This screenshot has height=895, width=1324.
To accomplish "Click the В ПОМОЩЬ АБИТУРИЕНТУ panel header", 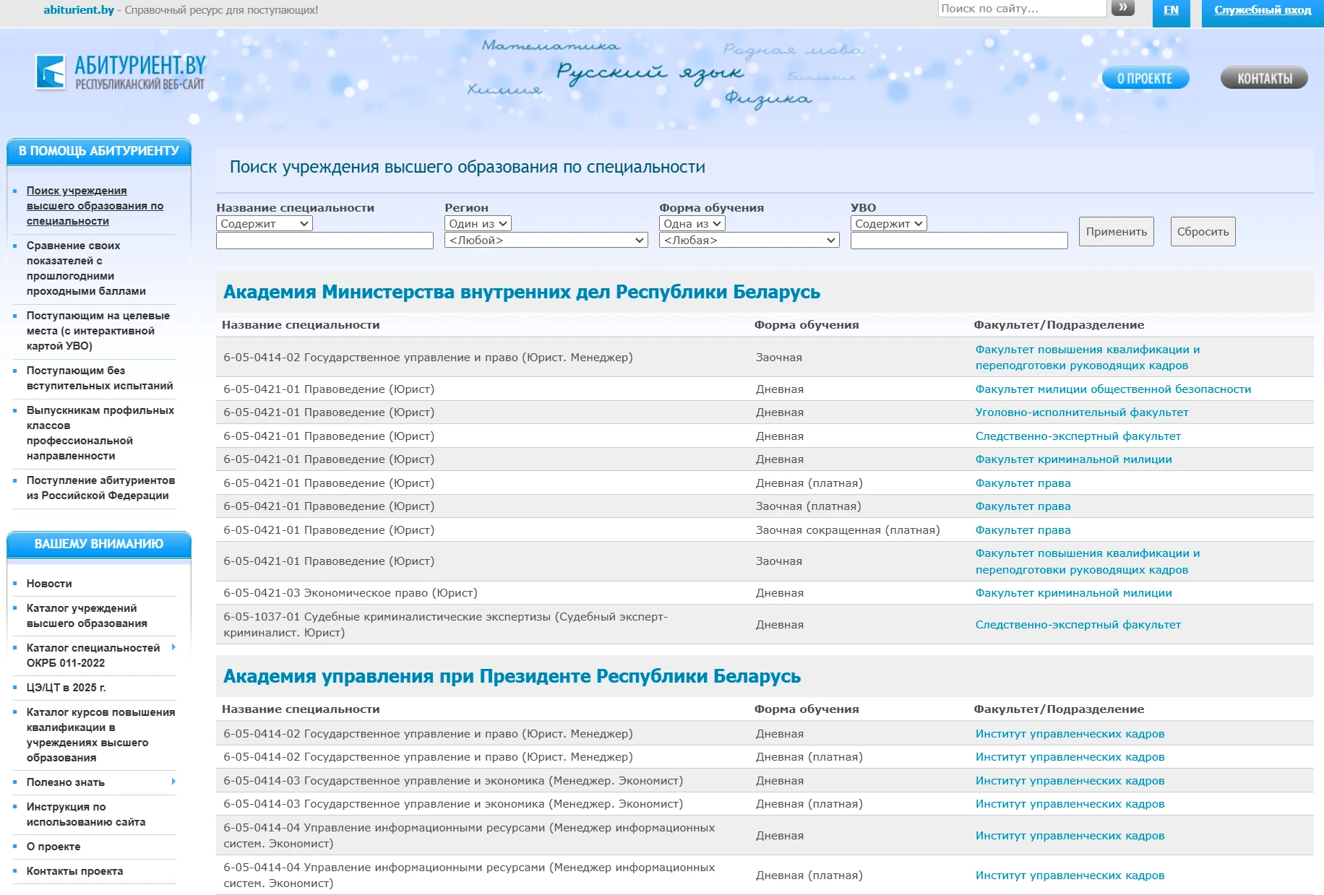I will click(x=99, y=151).
